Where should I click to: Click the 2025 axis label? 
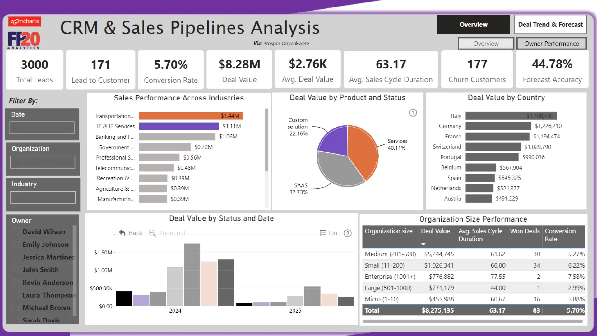pyautogui.click(x=295, y=310)
